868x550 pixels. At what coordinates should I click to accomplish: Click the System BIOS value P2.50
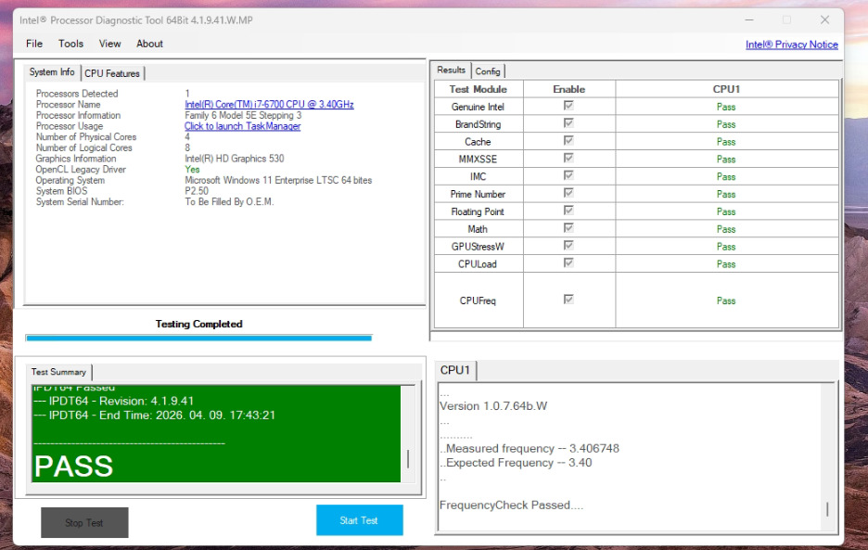tap(197, 190)
